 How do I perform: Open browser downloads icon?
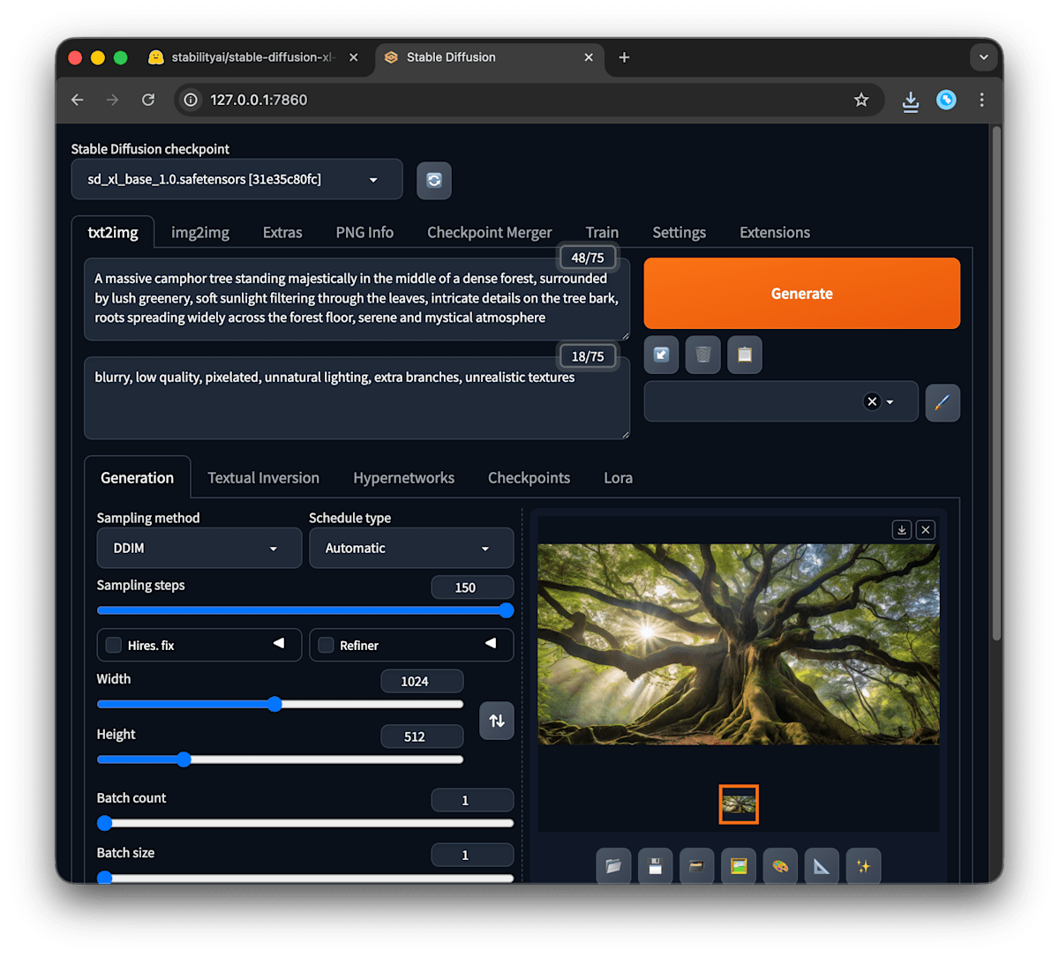point(911,101)
